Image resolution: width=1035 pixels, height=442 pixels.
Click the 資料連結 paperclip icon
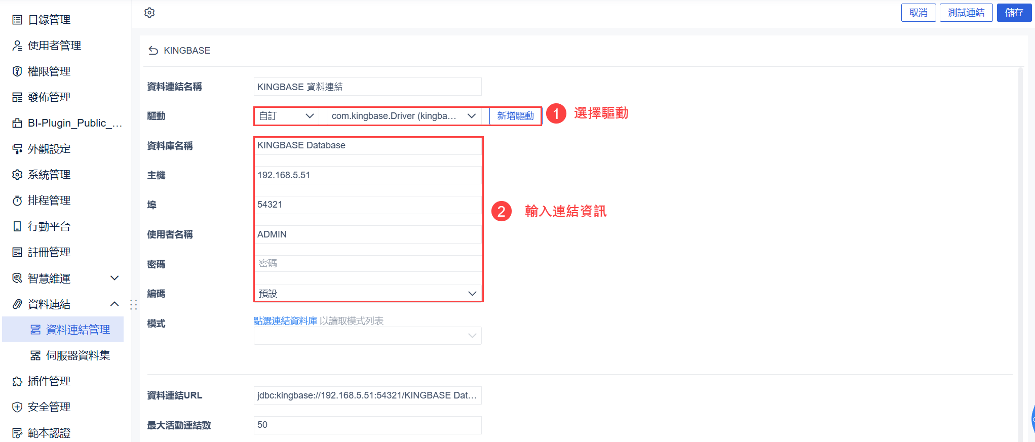[17, 304]
